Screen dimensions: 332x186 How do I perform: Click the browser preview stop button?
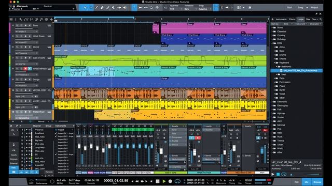coord(278,175)
